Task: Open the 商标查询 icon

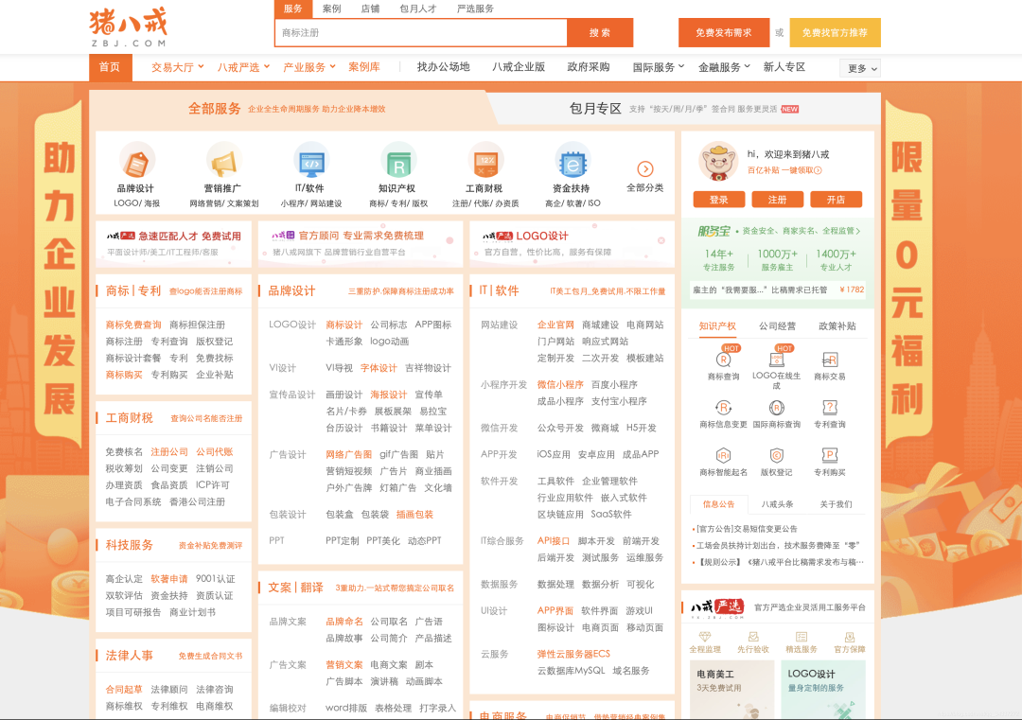Action: [x=724, y=359]
